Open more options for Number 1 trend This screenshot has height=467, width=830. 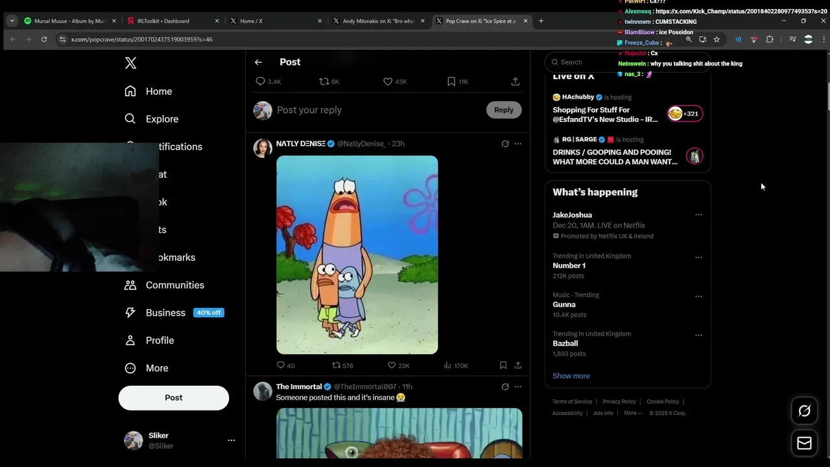pos(698,257)
